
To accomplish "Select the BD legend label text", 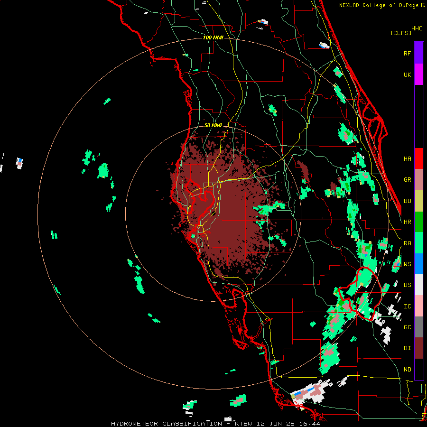I will (407, 201).
